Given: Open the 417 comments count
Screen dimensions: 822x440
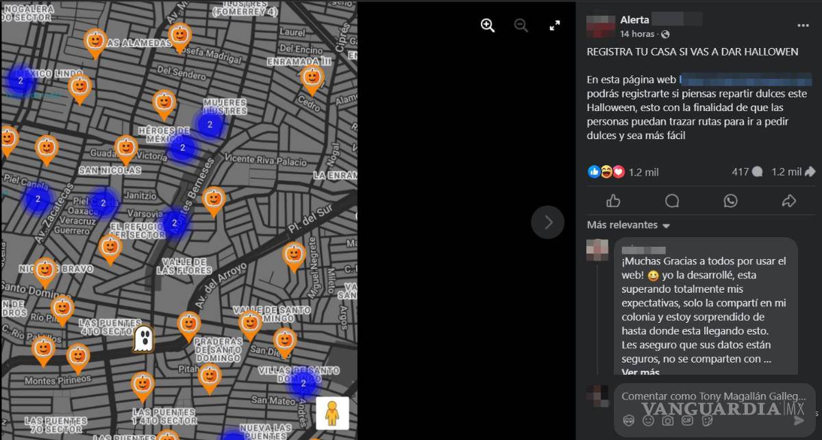Looking at the screenshot, I should click(747, 172).
